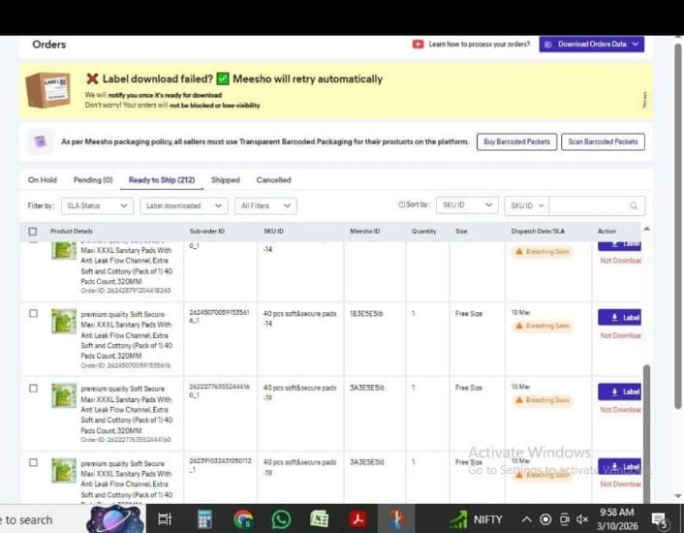The width and height of the screenshot is (684, 533).
Task: Click the Task View icon on the taskbar
Action: click(165, 519)
